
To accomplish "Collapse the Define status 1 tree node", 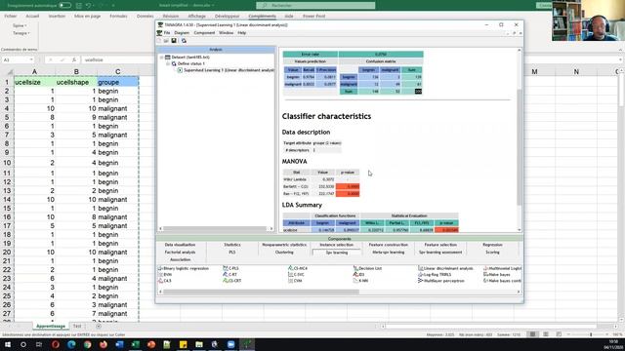I will tap(168, 63).
